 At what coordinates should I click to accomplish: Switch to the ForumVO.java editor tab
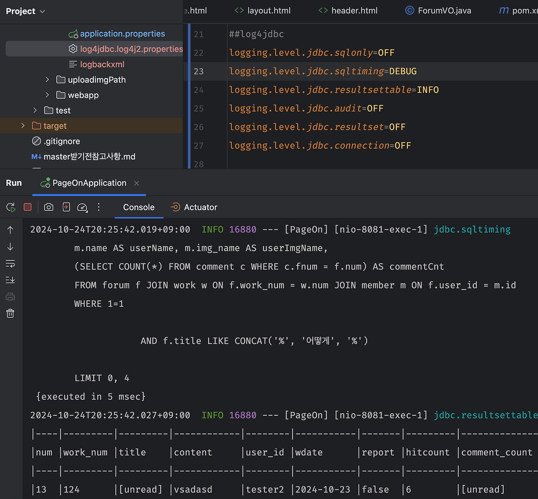coord(438,11)
